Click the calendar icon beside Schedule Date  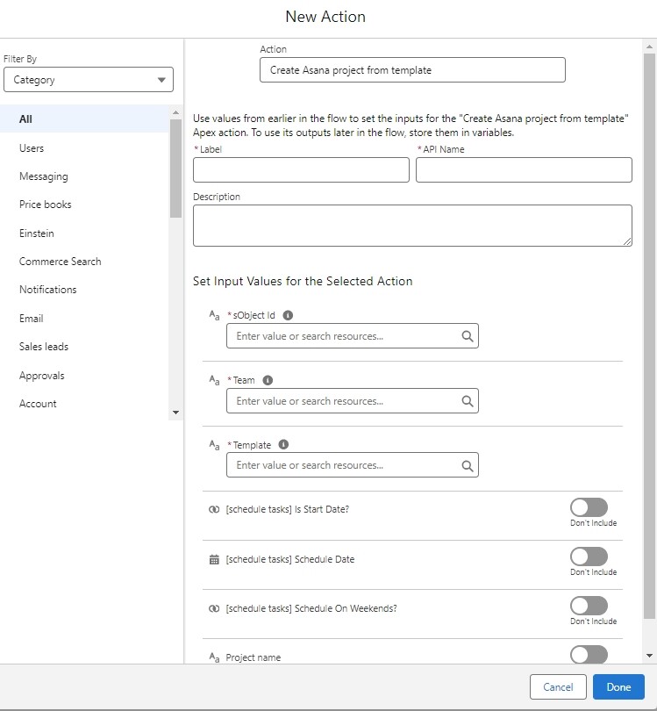[x=214, y=559]
